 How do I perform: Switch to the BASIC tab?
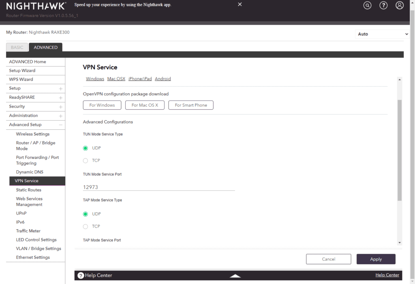point(17,47)
